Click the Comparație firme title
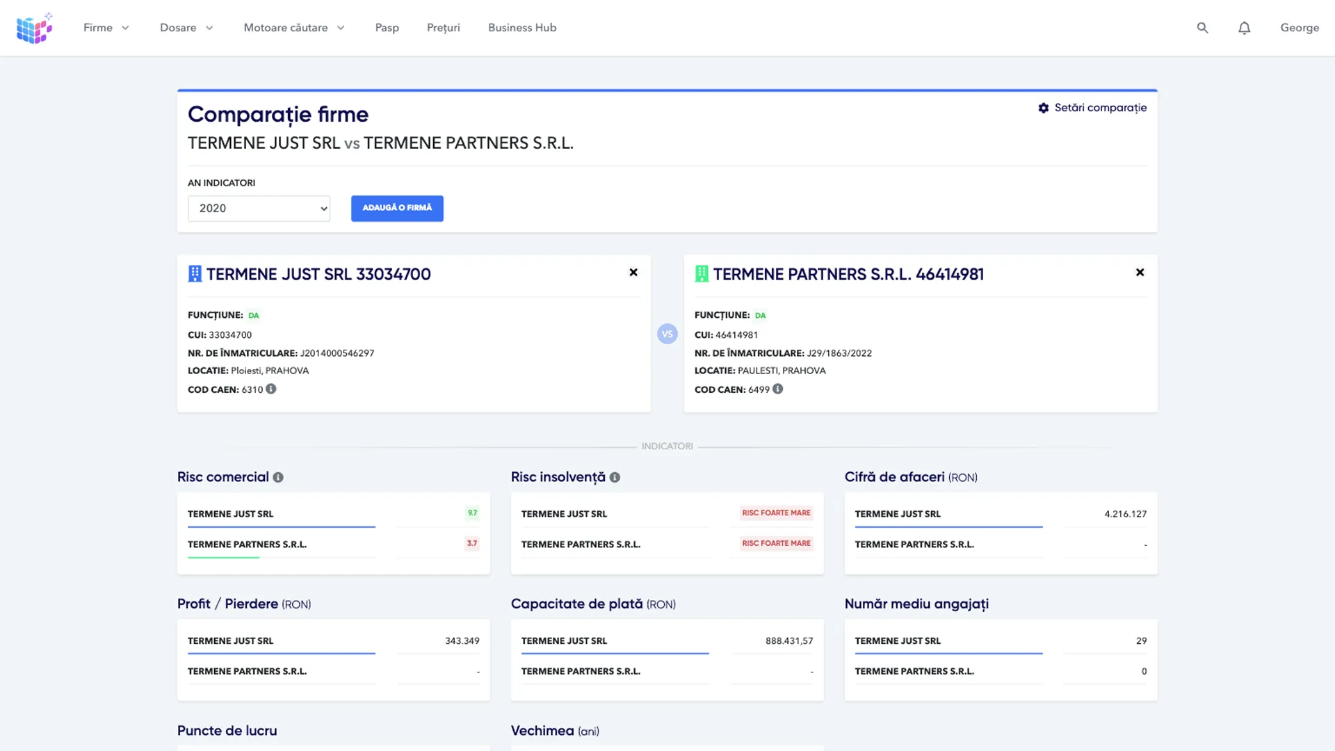 [278, 114]
